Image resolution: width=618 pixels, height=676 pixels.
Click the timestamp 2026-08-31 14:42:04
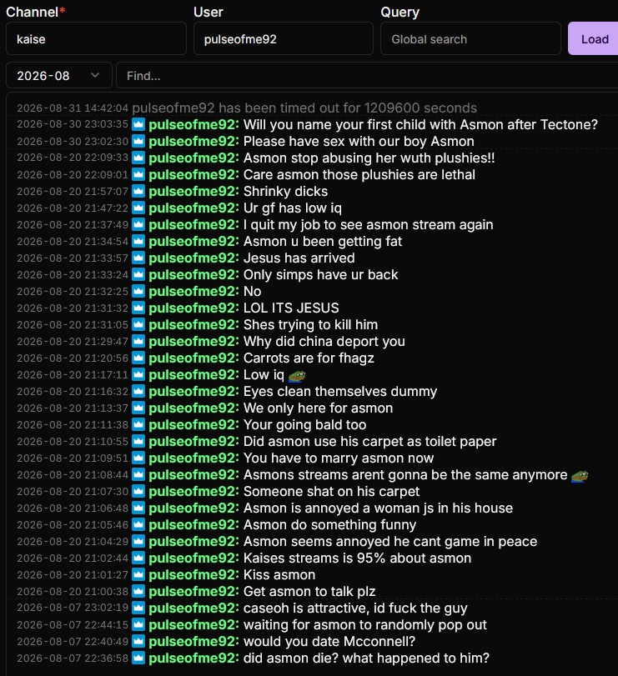[73, 108]
